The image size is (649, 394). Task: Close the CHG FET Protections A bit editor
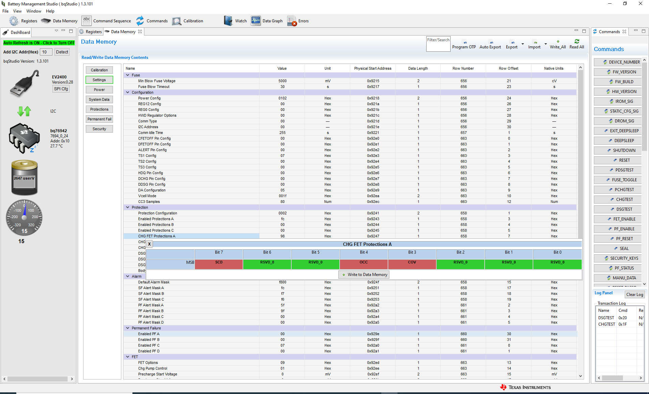149,244
